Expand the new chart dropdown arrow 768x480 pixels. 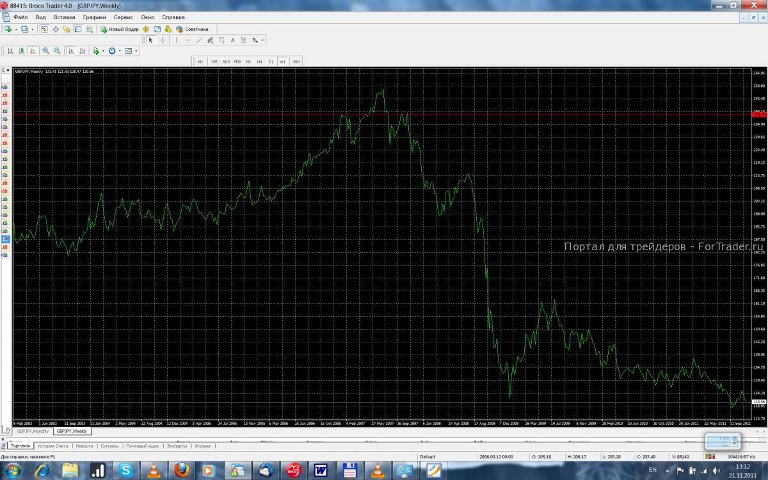16,29
